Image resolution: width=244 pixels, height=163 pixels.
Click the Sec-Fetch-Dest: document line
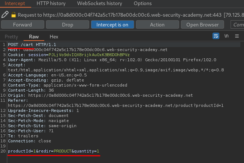(38, 116)
